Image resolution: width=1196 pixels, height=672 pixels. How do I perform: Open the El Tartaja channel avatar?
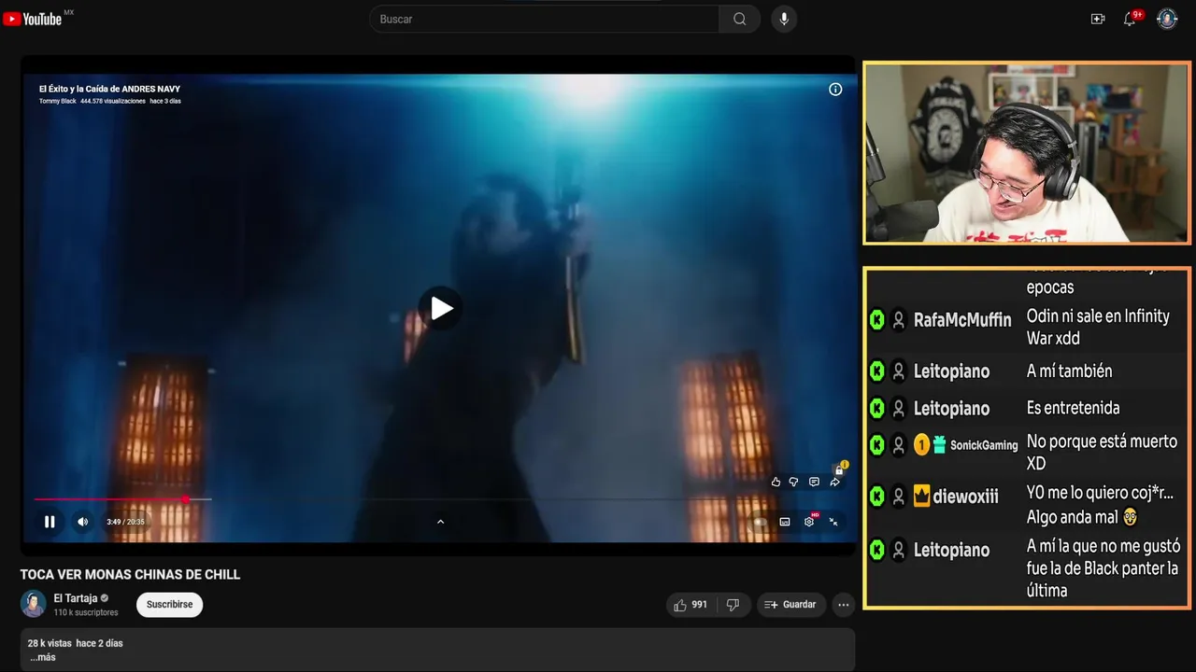pos(34,604)
